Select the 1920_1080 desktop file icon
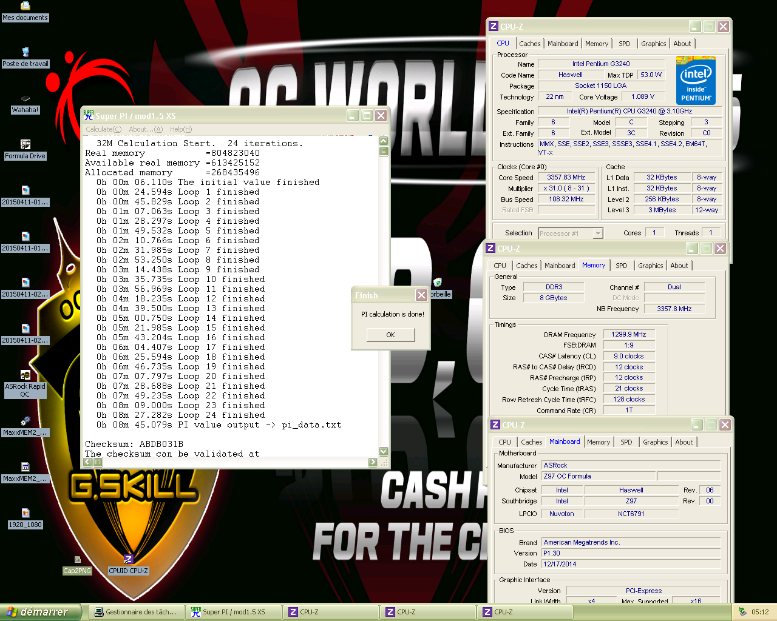 pos(25,519)
